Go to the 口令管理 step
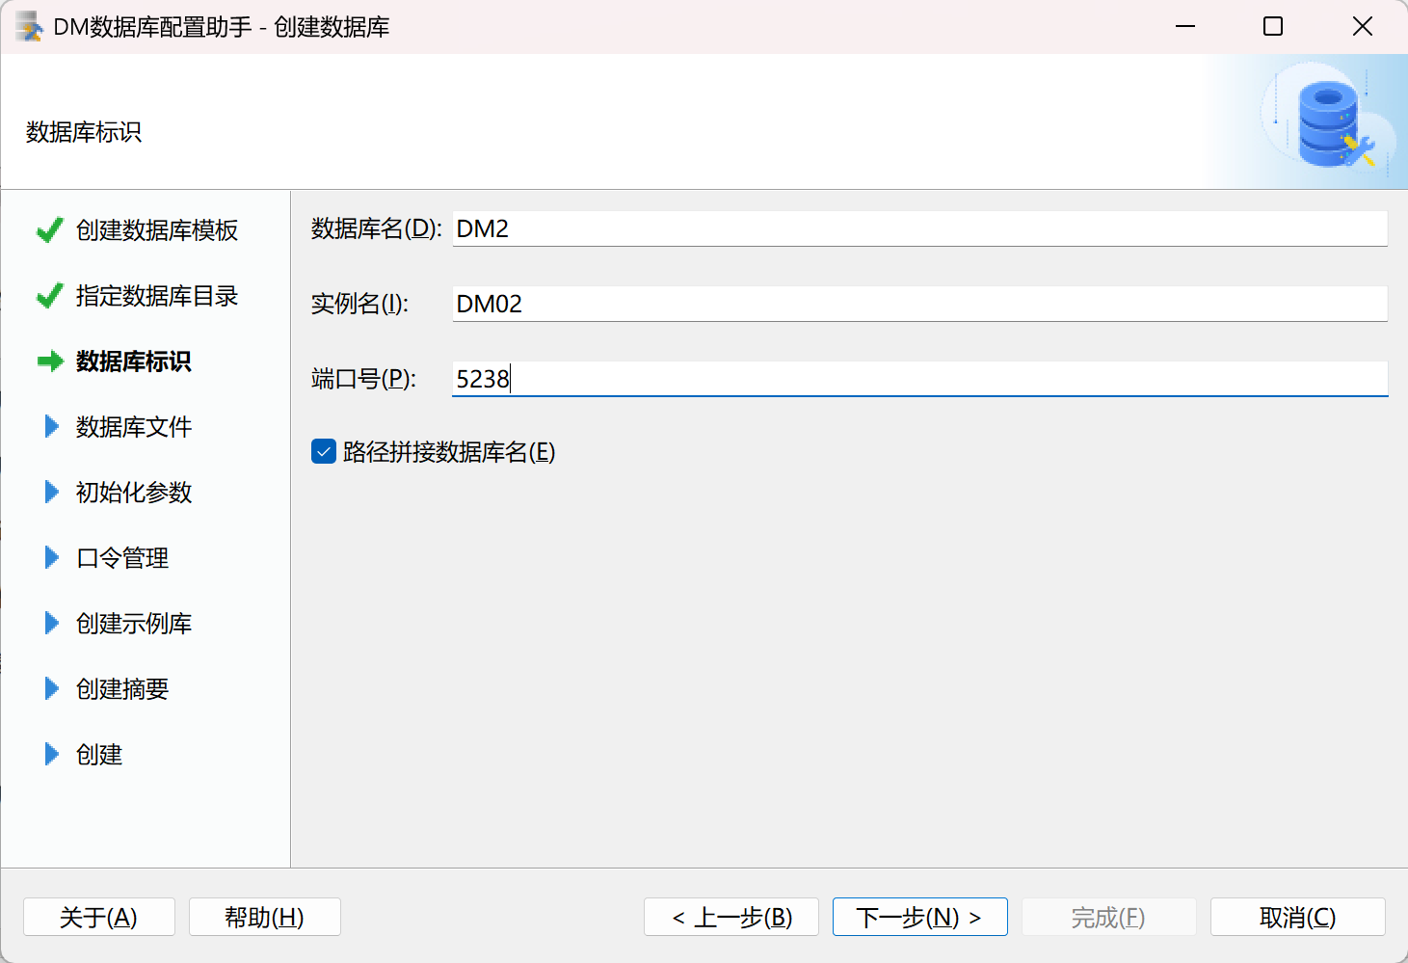Screen dimensions: 1408x963 [122, 558]
